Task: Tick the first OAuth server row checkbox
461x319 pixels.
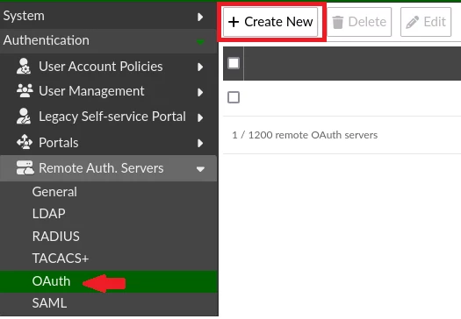Action: 234,97
